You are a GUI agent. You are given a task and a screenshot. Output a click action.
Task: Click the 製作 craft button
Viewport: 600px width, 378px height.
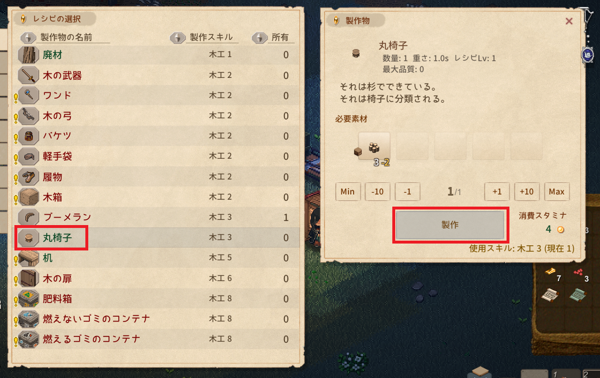click(x=450, y=224)
